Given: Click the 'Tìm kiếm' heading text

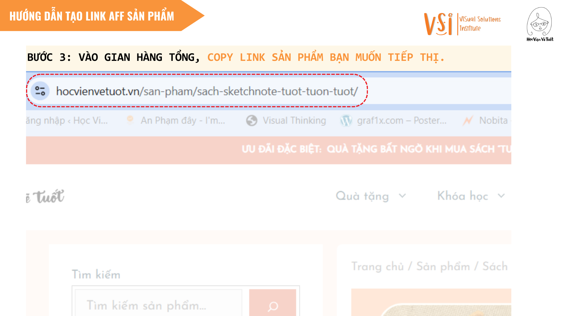Looking at the screenshot, I should point(96,274).
